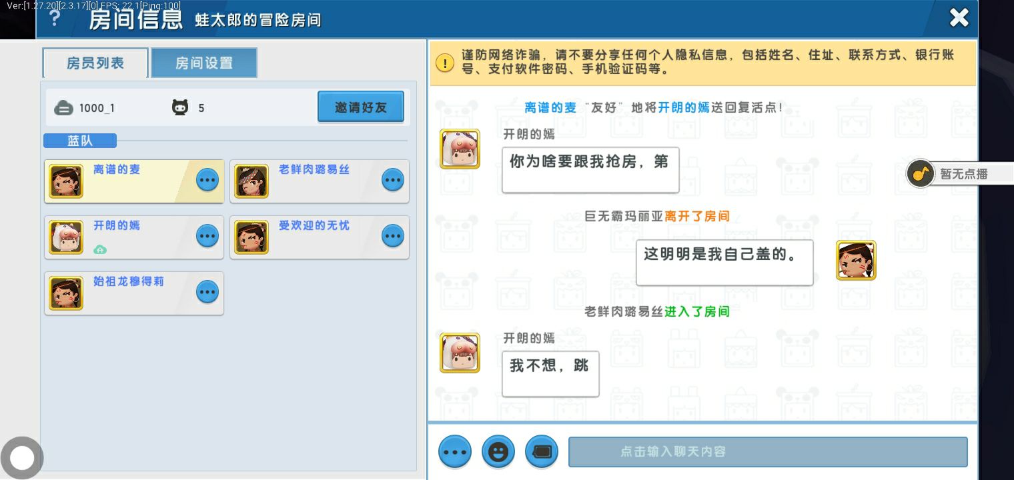This screenshot has width=1014, height=480.
Task: Click the chat input field
Action: pos(767,452)
